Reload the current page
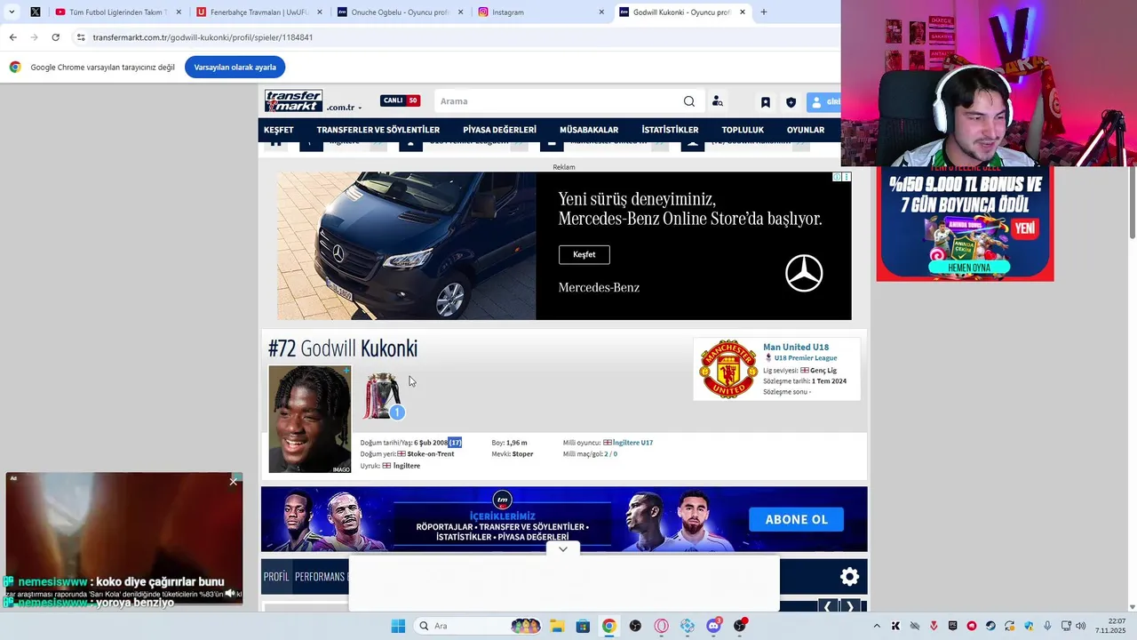Viewport: 1137px width, 640px height. (x=55, y=37)
